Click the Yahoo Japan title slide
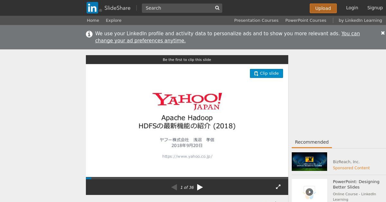 [x=187, y=121]
